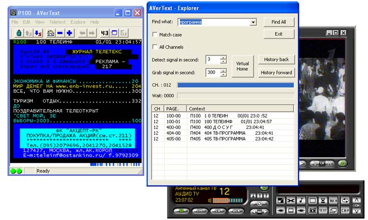Click the question mark help button in control panel
This screenshot has height=220, width=368.
(266, 196)
